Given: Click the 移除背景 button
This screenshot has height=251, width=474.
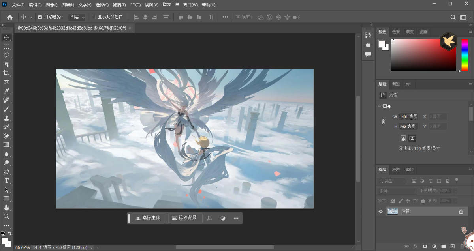Looking at the screenshot, I should pos(185,218).
